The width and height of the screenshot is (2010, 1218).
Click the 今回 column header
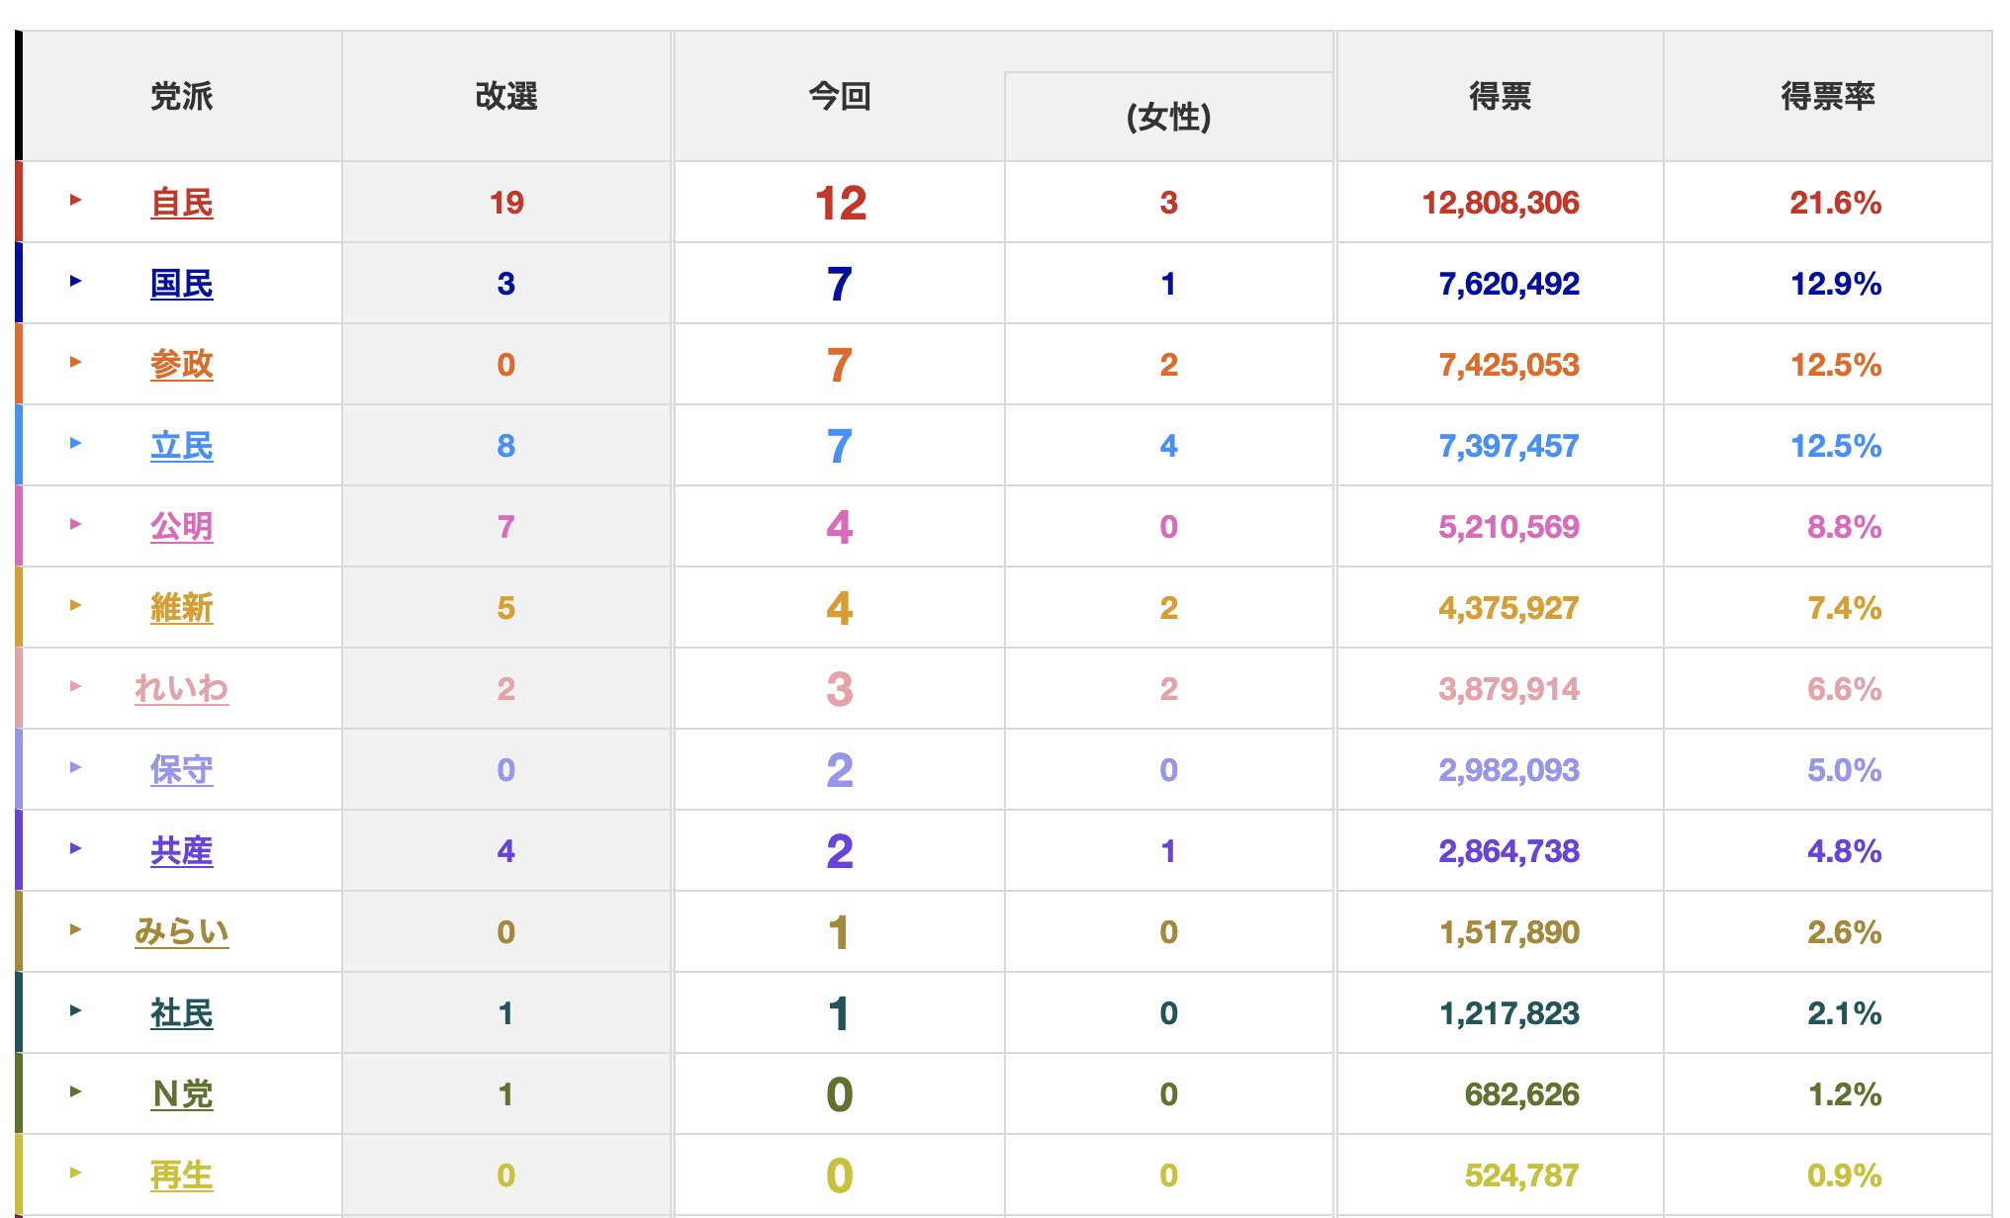coord(839,96)
